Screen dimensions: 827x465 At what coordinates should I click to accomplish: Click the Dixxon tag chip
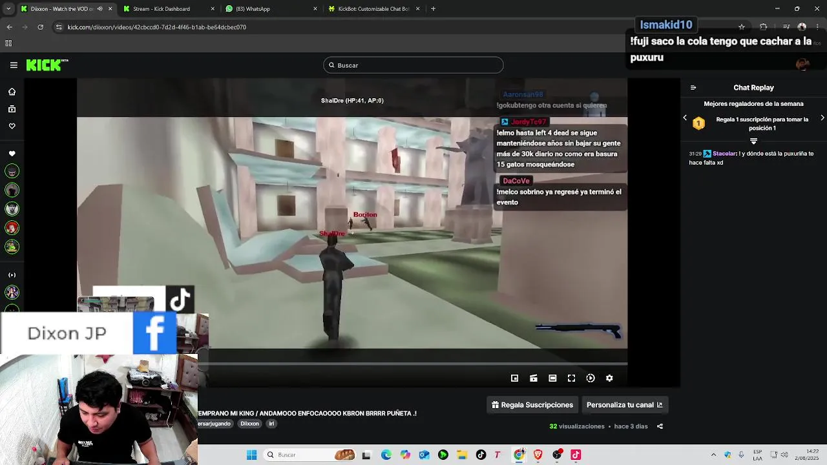(x=249, y=424)
